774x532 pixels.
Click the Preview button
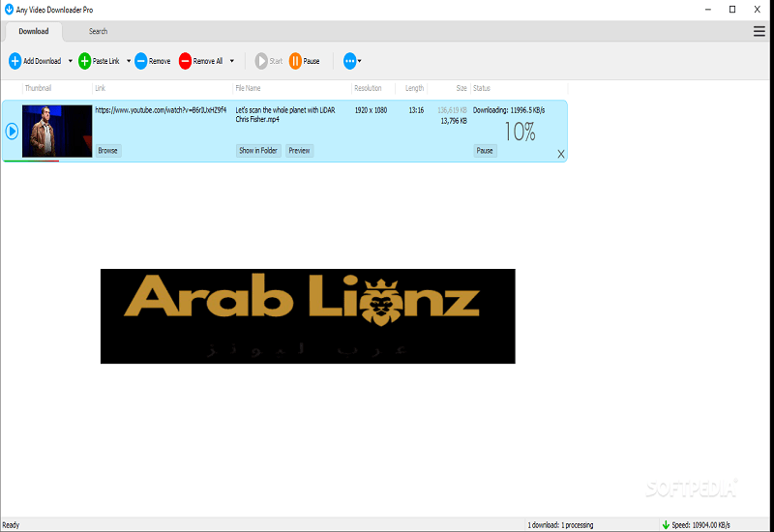[299, 151]
